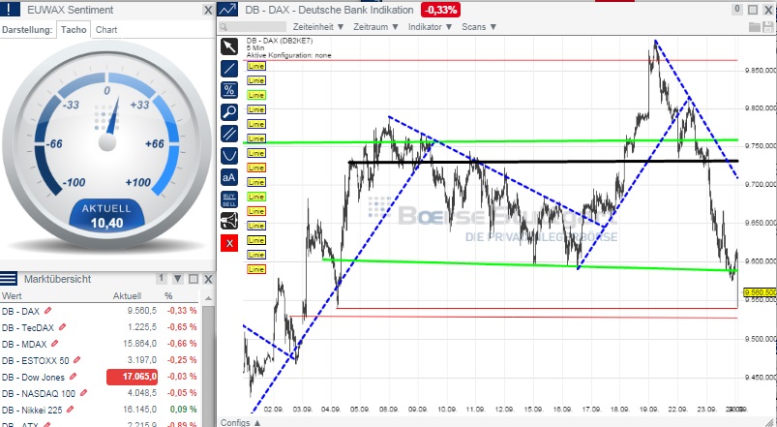777x427 pixels.
Task: Open the Marktübersicht down-arrow menu
Action: (178, 279)
